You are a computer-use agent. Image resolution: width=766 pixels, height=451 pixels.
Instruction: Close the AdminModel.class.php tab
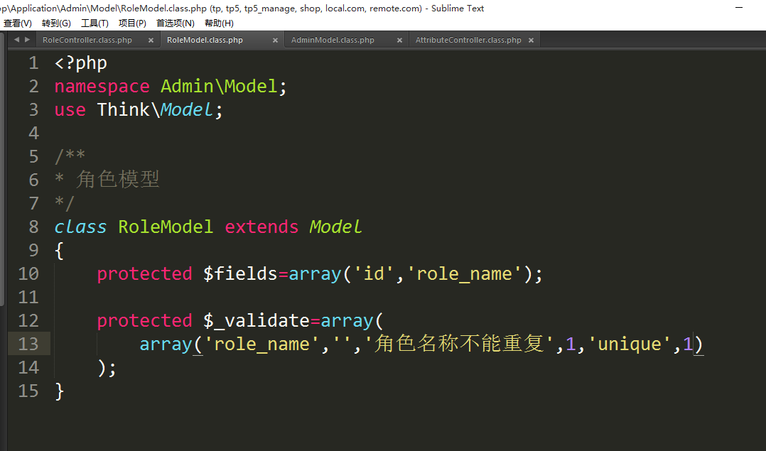pyautogui.click(x=399, y=40)
